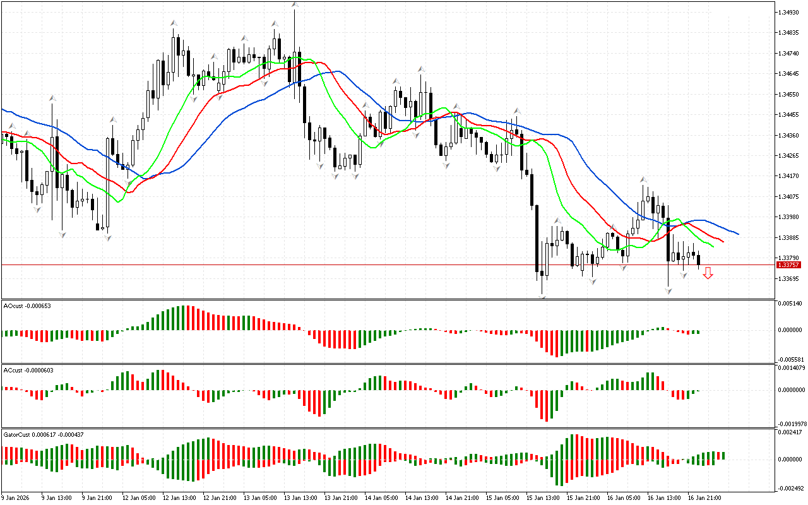The image size is (808, 505).
Task: Click the fractal arrow below the chart's lowest low
Action: pyautogui.click(x=542, y=296)
